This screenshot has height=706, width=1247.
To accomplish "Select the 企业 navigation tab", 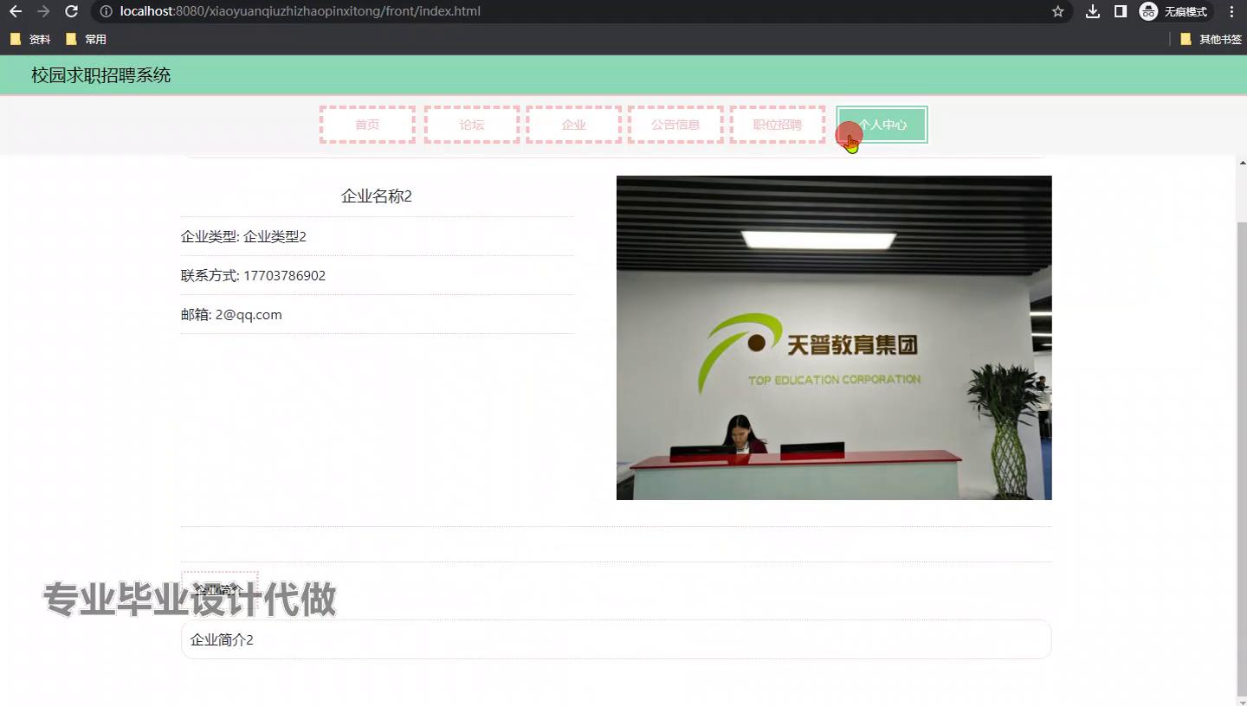I will 574,125.
